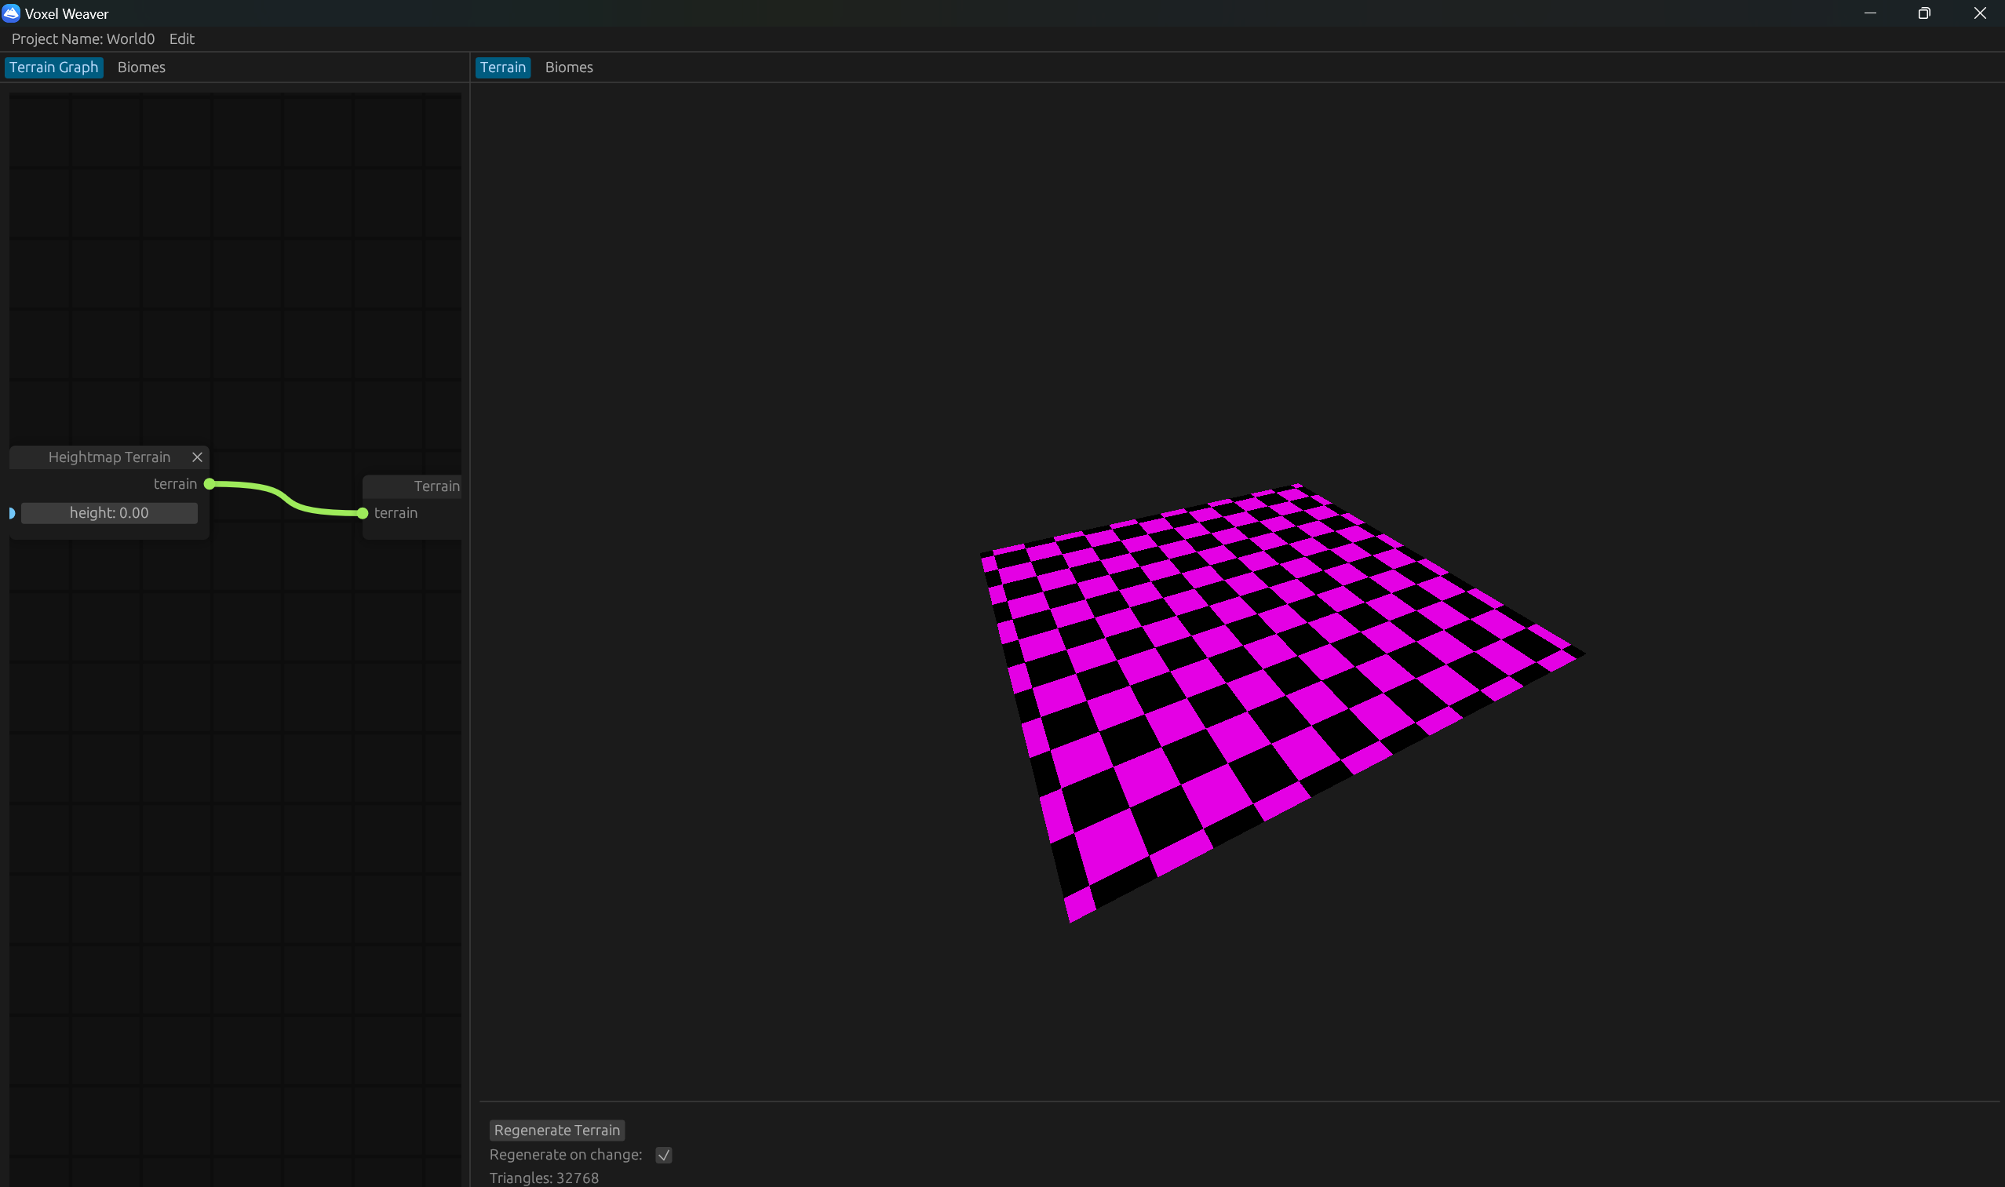Click the Terrain node input pin

[363, 514]
